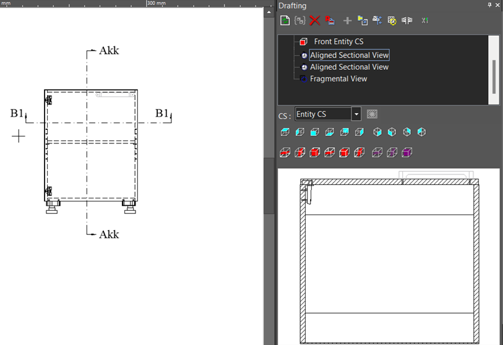Click the drawing area vertical scrollbar thumb

coord(269,185)
